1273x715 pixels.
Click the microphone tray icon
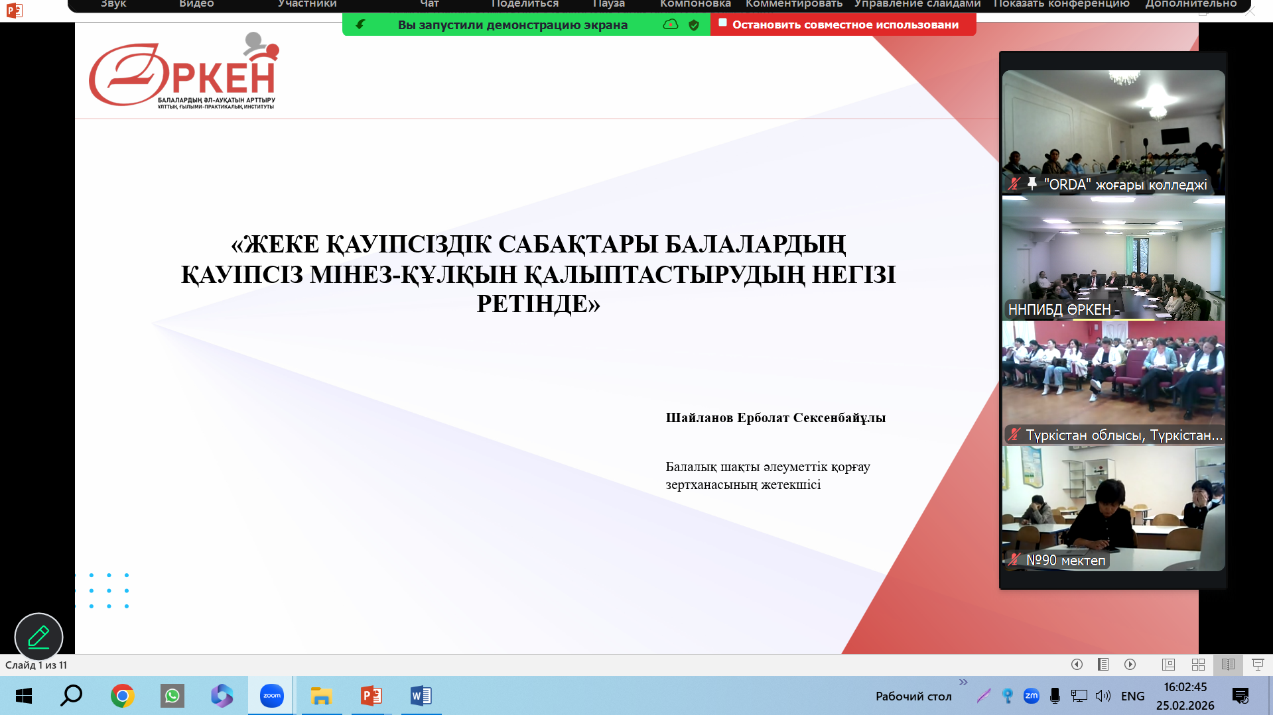[1055, 696]
